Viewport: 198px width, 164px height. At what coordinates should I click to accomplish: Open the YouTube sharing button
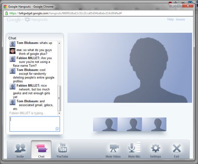click(x=62, y=150)
